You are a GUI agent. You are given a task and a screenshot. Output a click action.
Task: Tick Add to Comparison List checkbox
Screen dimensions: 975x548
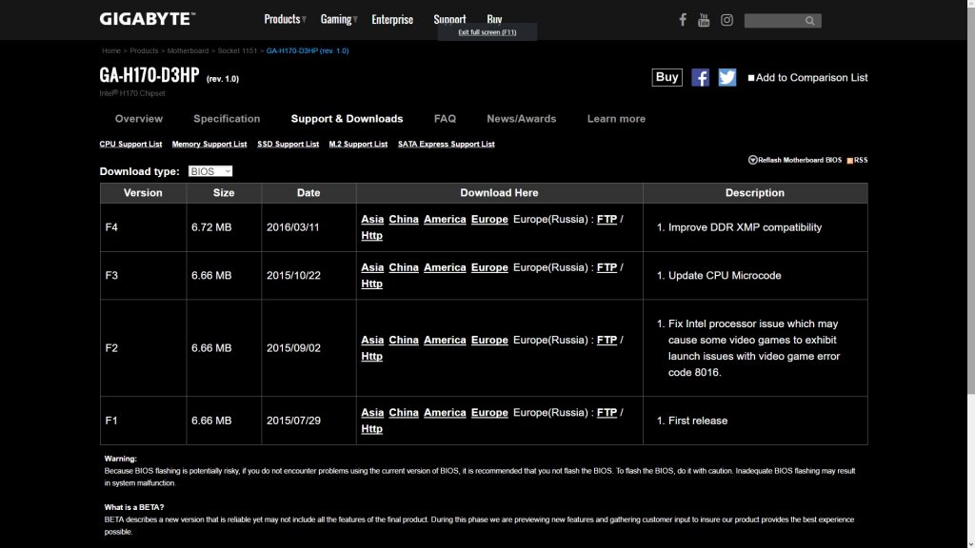point(751,78)
